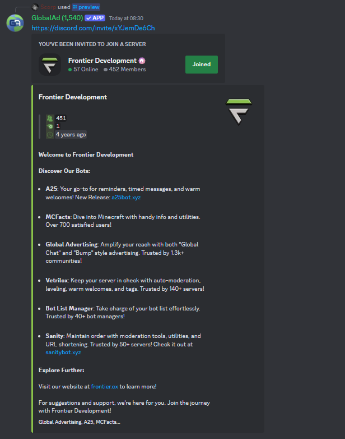The width and height of the screenshot is (345, 439).
Task: Click the Frontier Development server icon in invite
Action: click(x=50, y=65)
